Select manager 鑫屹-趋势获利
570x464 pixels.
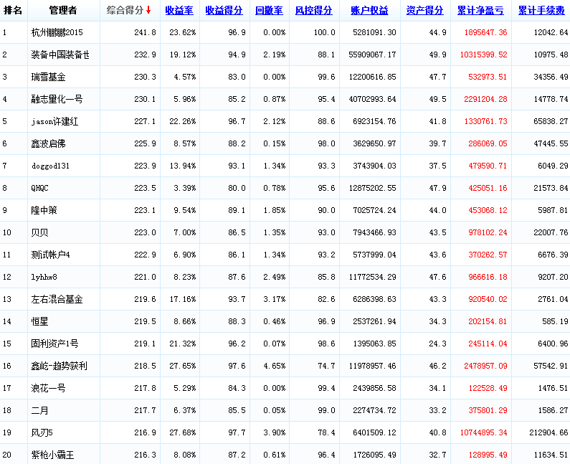pos(59,366)
